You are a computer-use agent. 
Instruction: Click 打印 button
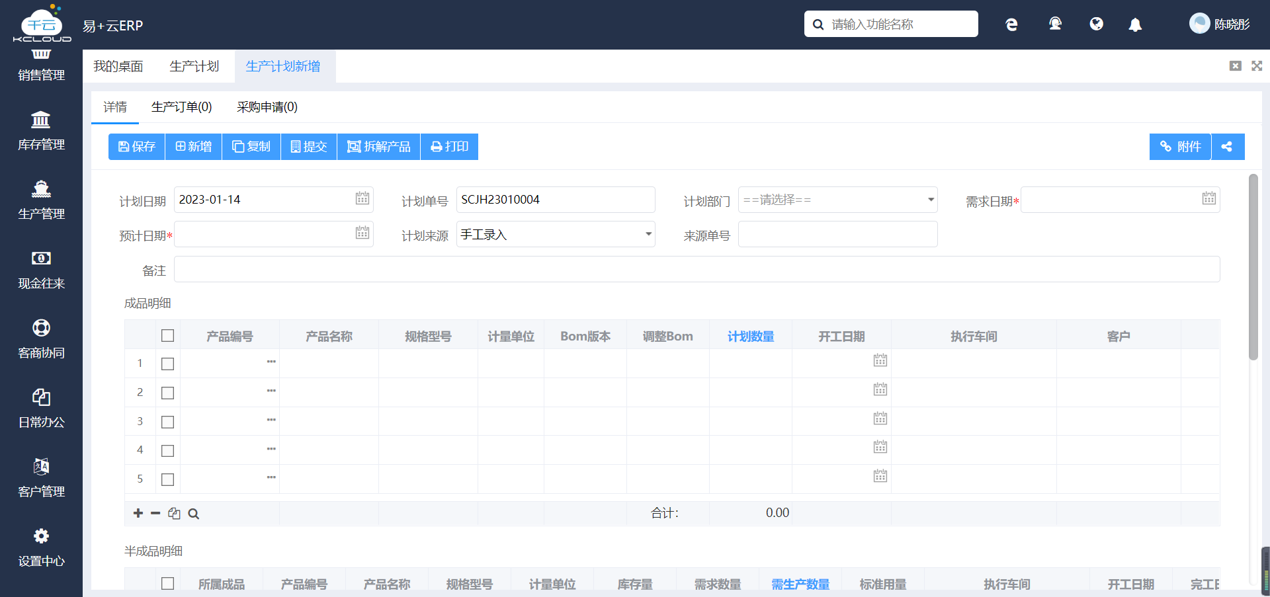click(449, 147)
